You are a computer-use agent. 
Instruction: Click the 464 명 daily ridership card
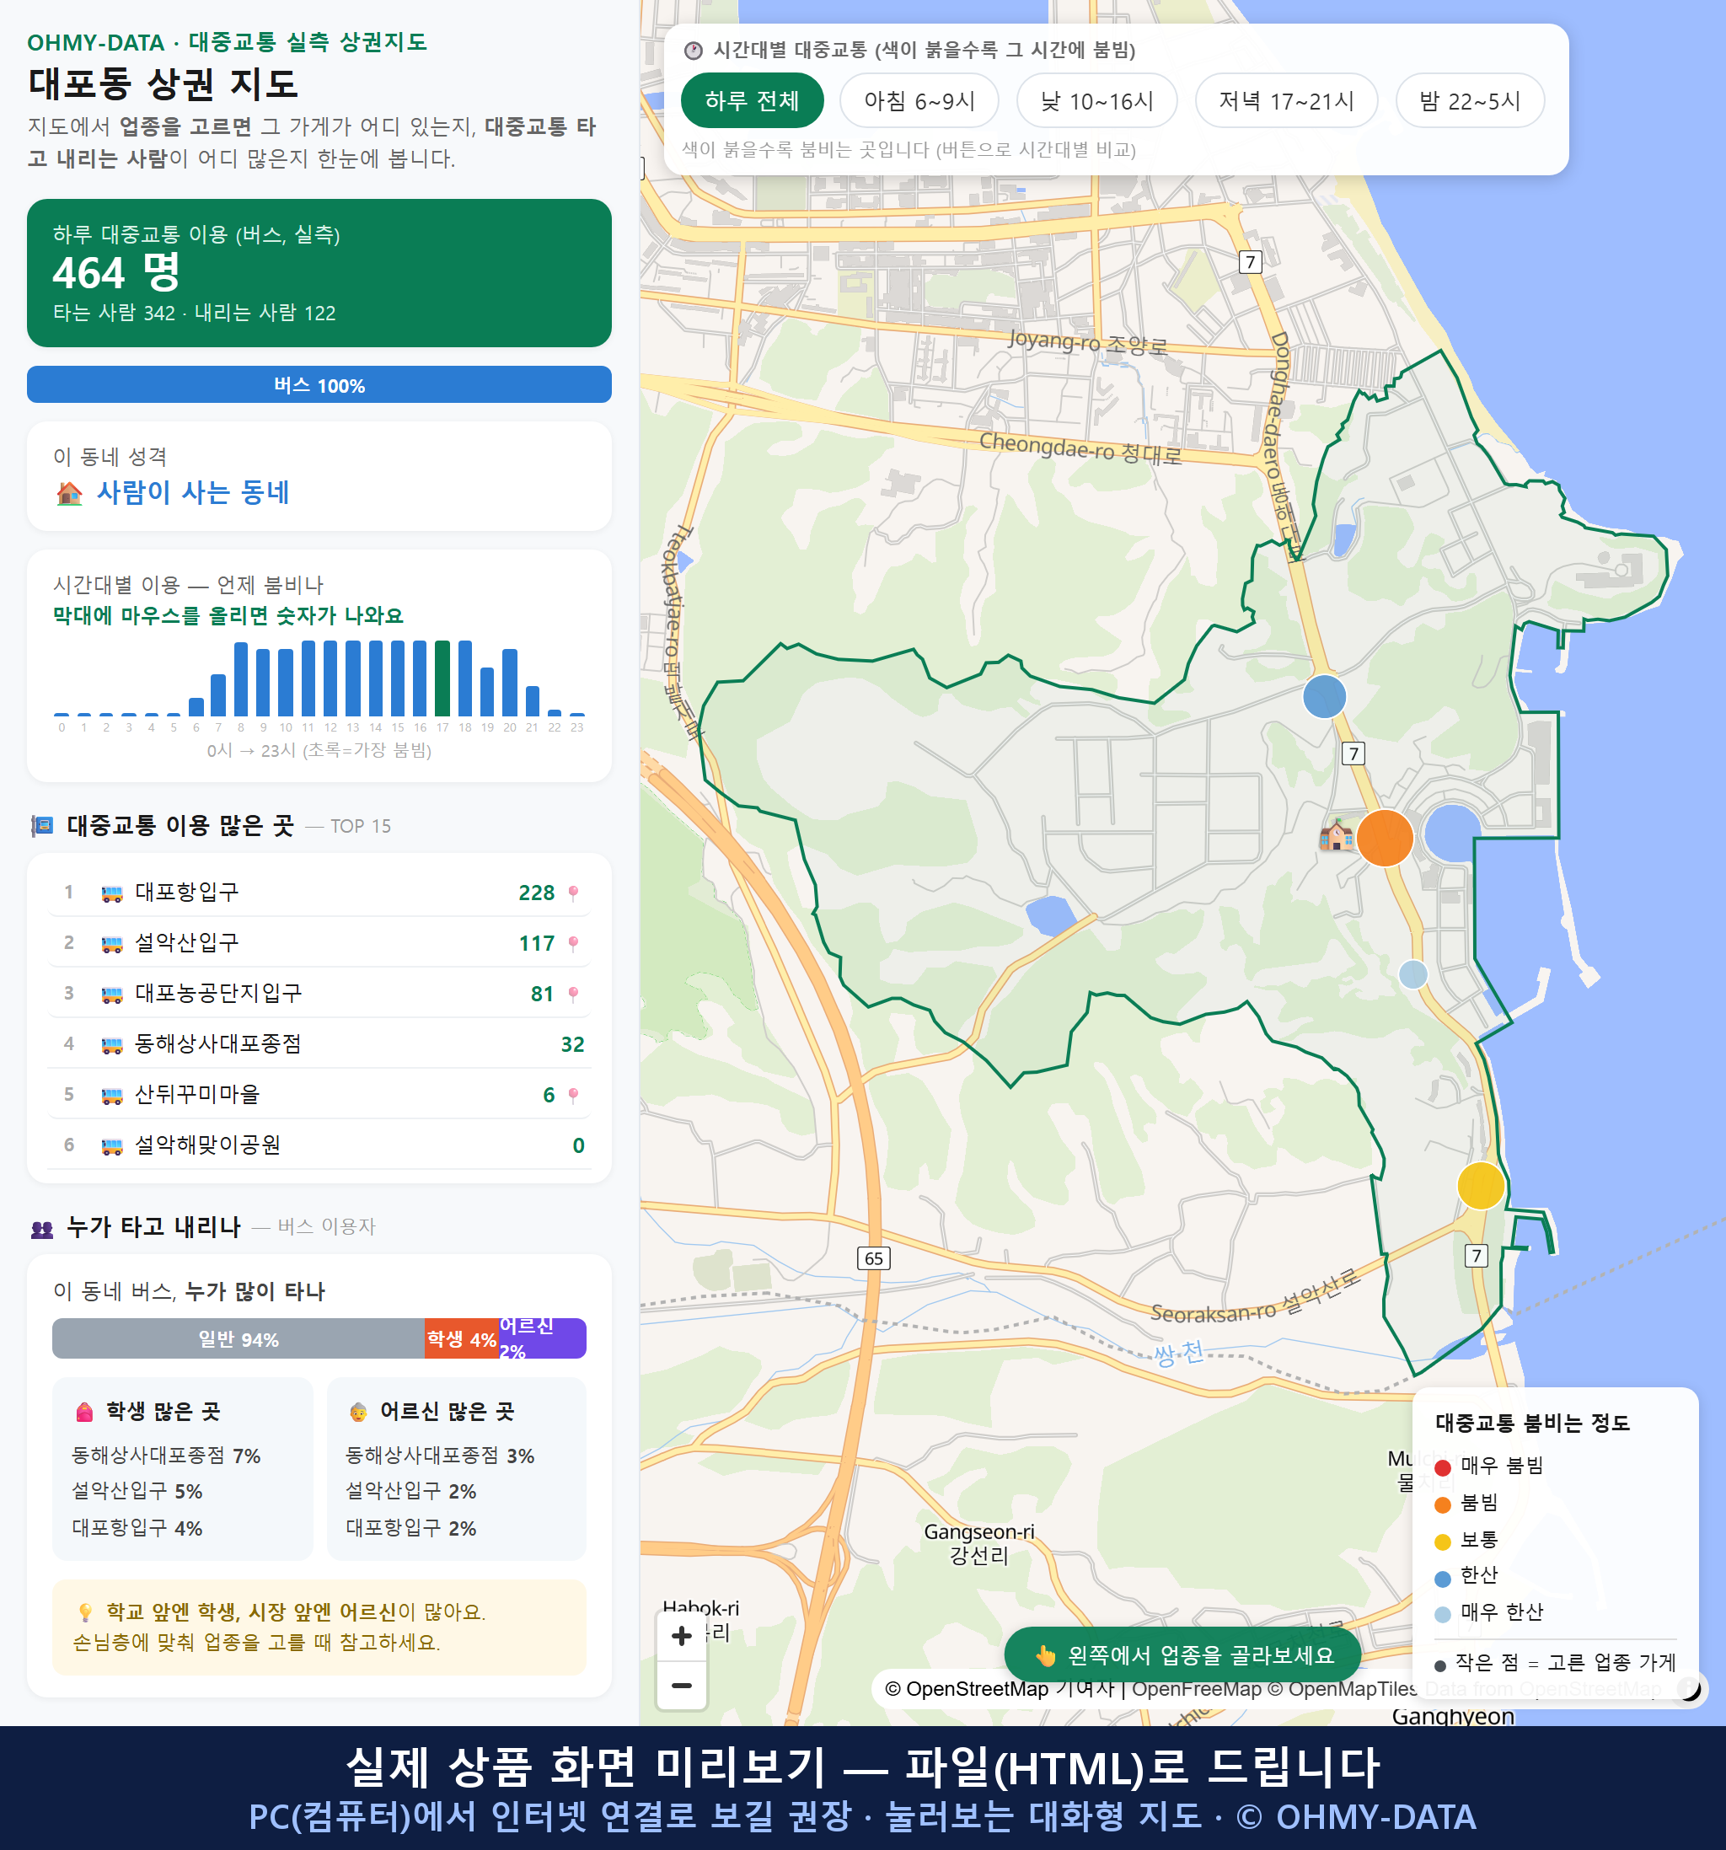319,273
